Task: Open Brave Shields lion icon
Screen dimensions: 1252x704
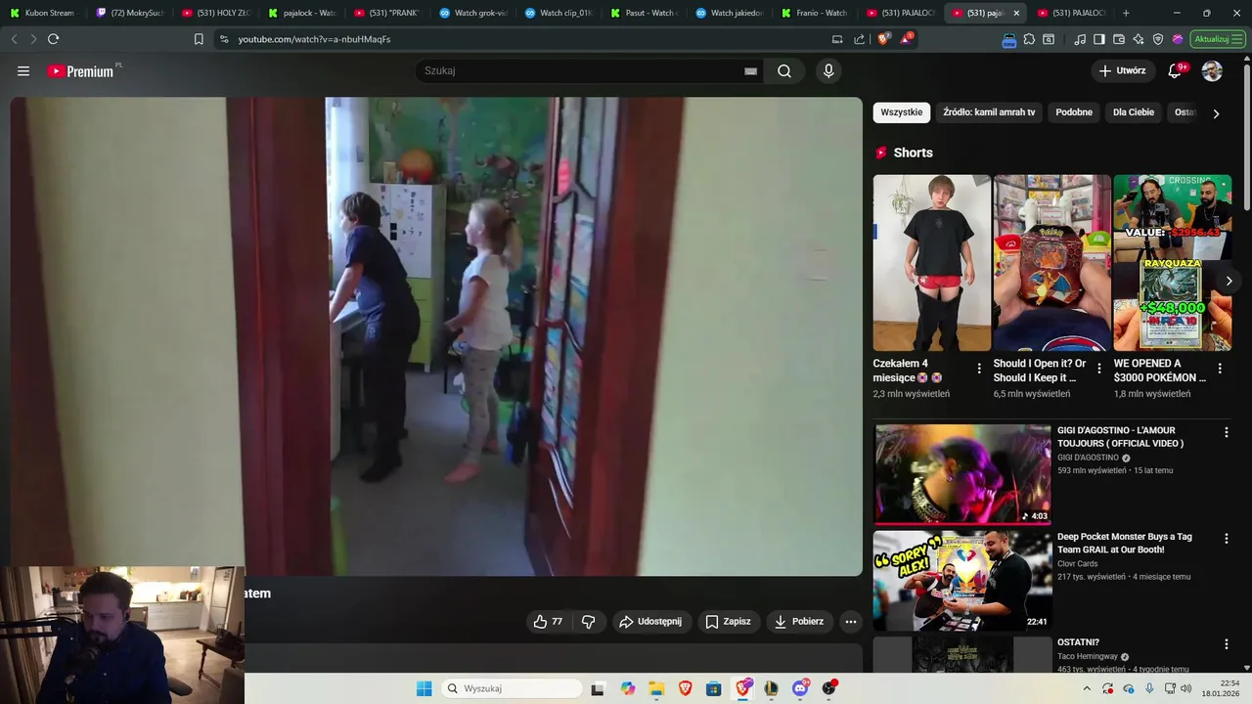Action: coord(884,39)
